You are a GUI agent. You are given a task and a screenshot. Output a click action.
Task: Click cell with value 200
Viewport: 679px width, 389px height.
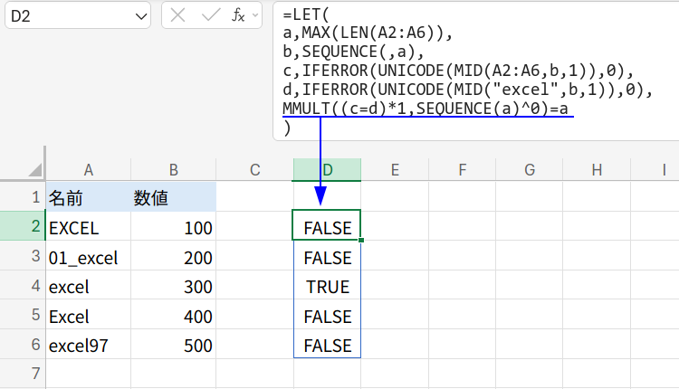[x=173, y=256]
